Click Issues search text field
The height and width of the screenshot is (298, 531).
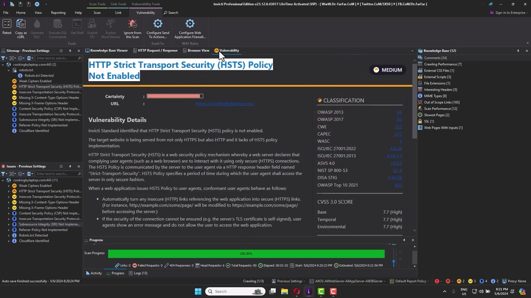tap(58, 174)
